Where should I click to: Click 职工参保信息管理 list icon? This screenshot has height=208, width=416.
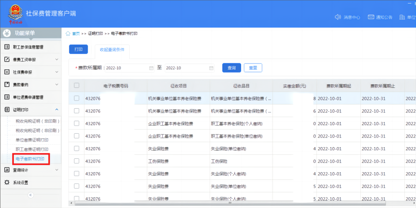[7, 47]
